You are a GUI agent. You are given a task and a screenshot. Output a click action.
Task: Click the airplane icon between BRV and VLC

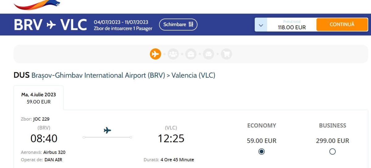(51, 25)
